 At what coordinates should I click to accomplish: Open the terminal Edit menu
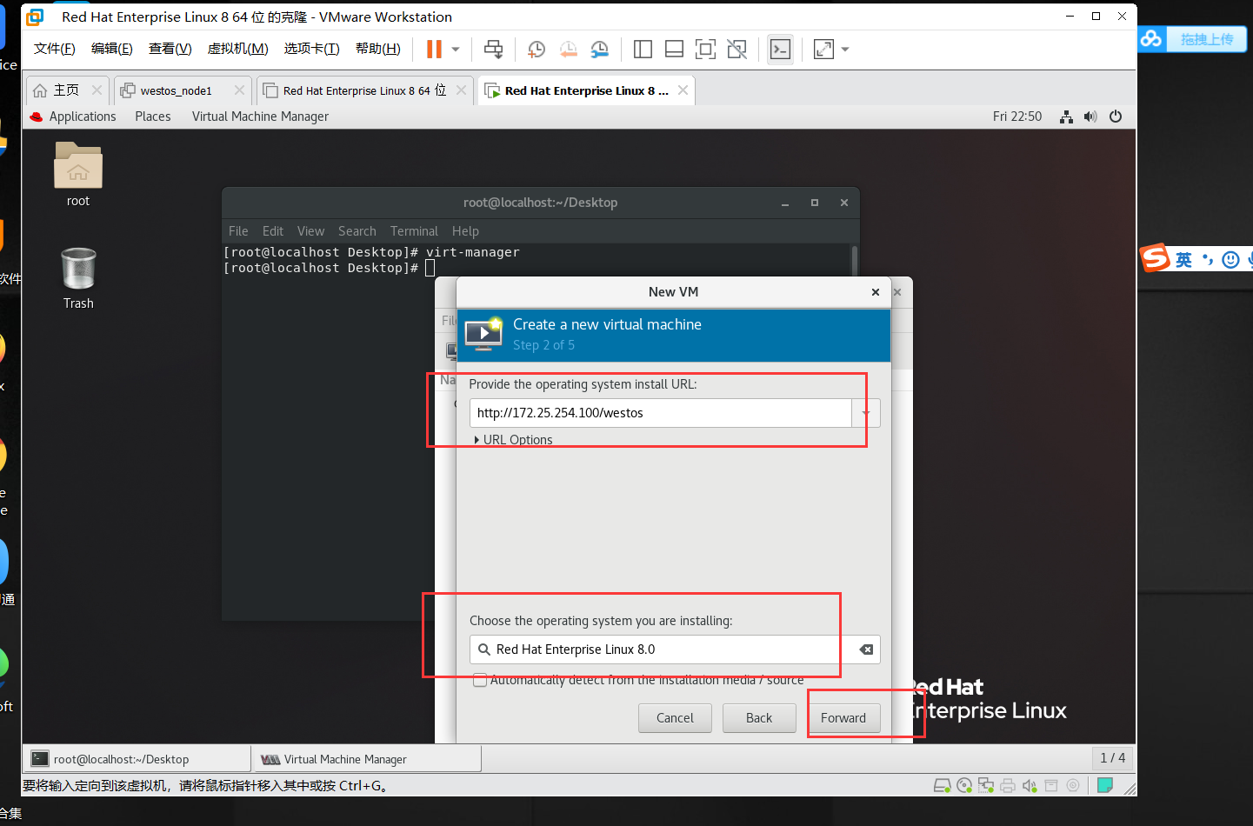(x=273, y=231)
